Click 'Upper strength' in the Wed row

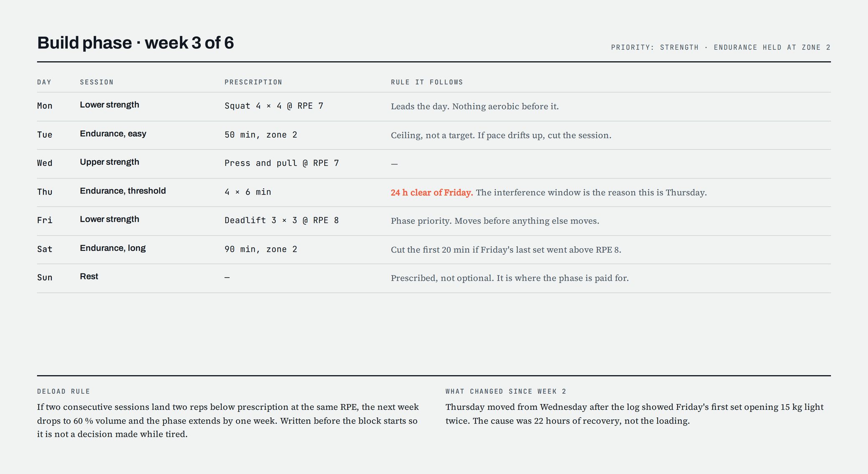point(110,162)
